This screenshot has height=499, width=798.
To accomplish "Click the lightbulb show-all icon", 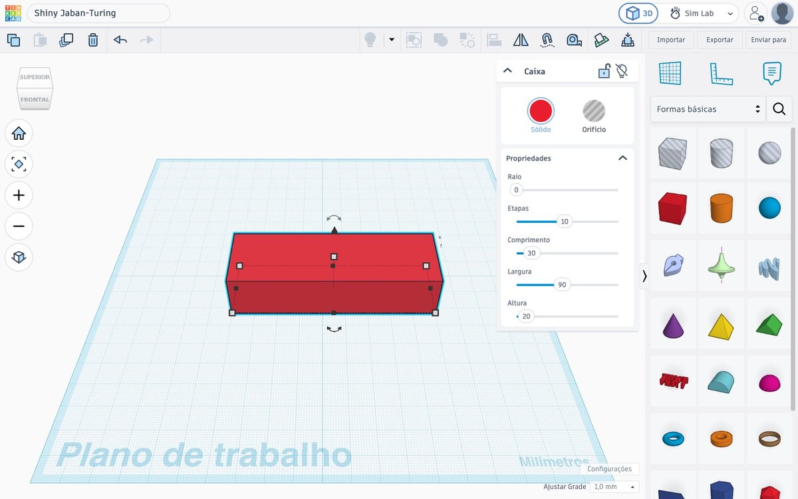I will click(370, 40).
